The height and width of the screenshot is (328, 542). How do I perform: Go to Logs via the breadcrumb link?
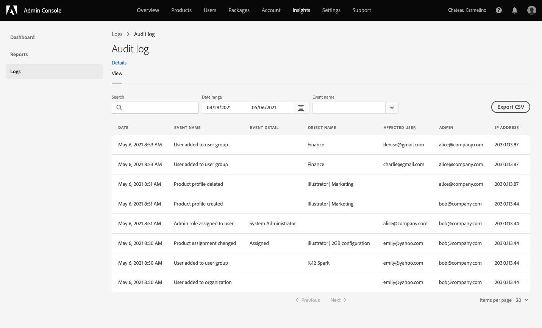pyautogui.click(x=117, y=34)
